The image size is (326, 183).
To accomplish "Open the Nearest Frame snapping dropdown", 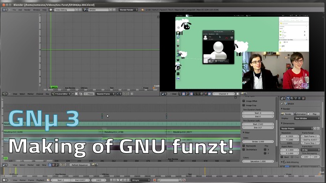I will coord(105,94).
